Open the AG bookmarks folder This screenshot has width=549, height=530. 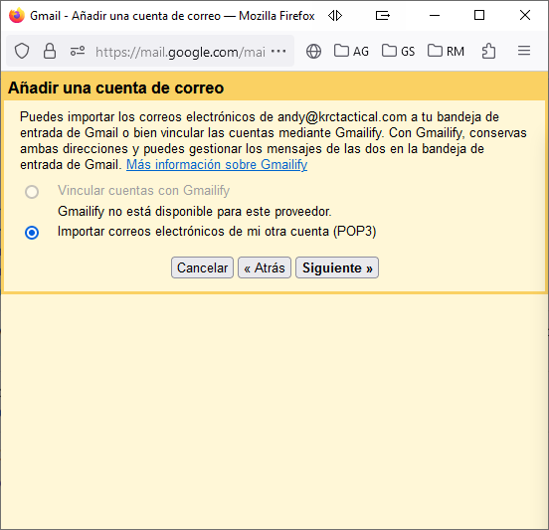pyautogui.click(x=351, y=51)
